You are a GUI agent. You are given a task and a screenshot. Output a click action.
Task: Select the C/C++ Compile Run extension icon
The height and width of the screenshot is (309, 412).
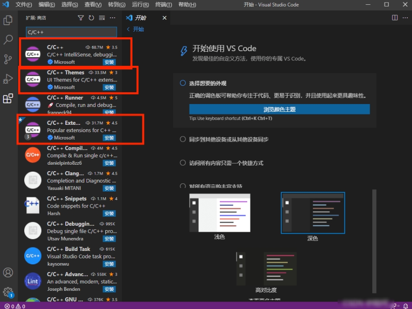point(32,155)
